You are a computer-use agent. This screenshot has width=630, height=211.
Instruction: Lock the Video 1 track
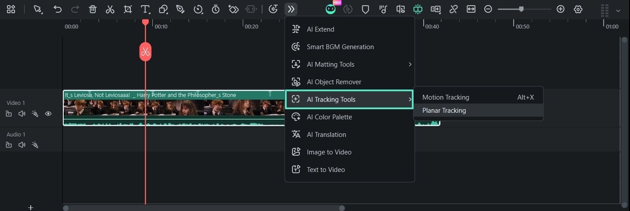pos(9,114)
